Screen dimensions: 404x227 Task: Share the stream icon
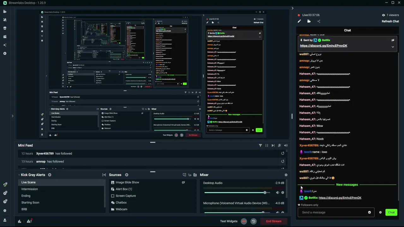point(318,21)
